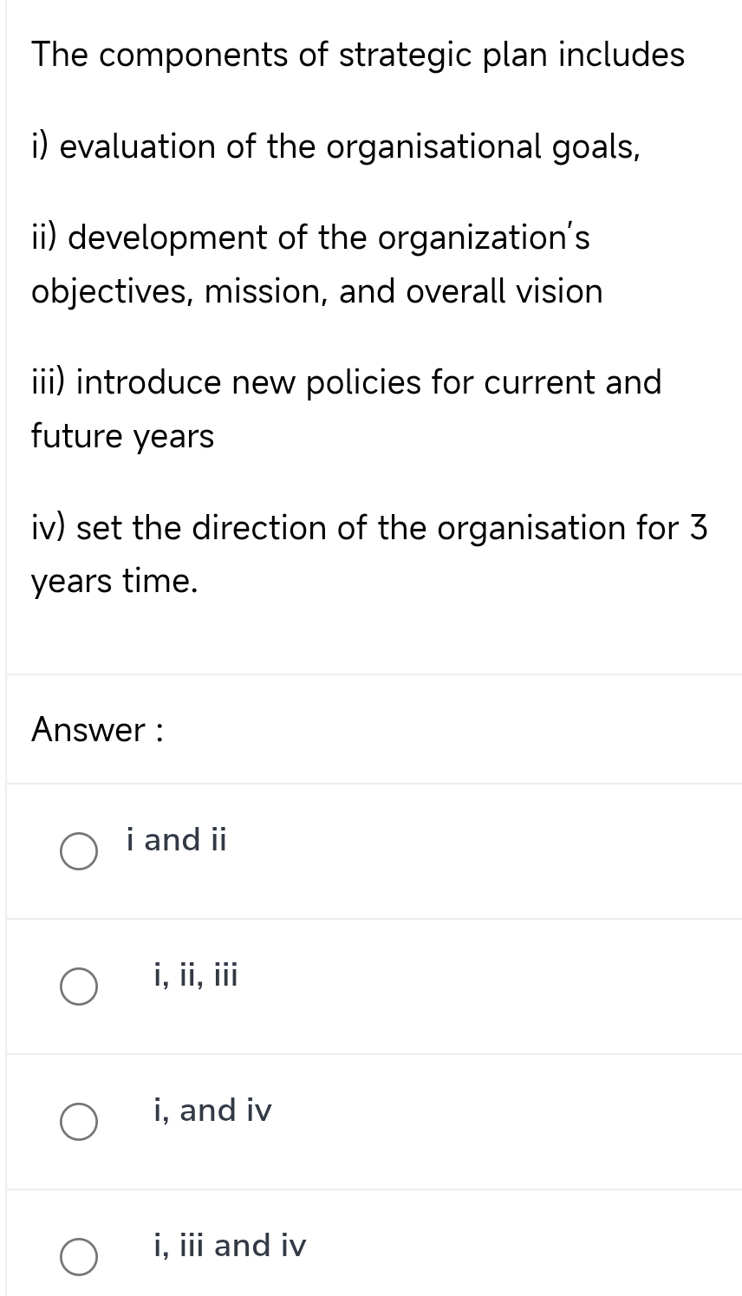
Task: Click the 'i and ii' option label
Action: point(177,839)
